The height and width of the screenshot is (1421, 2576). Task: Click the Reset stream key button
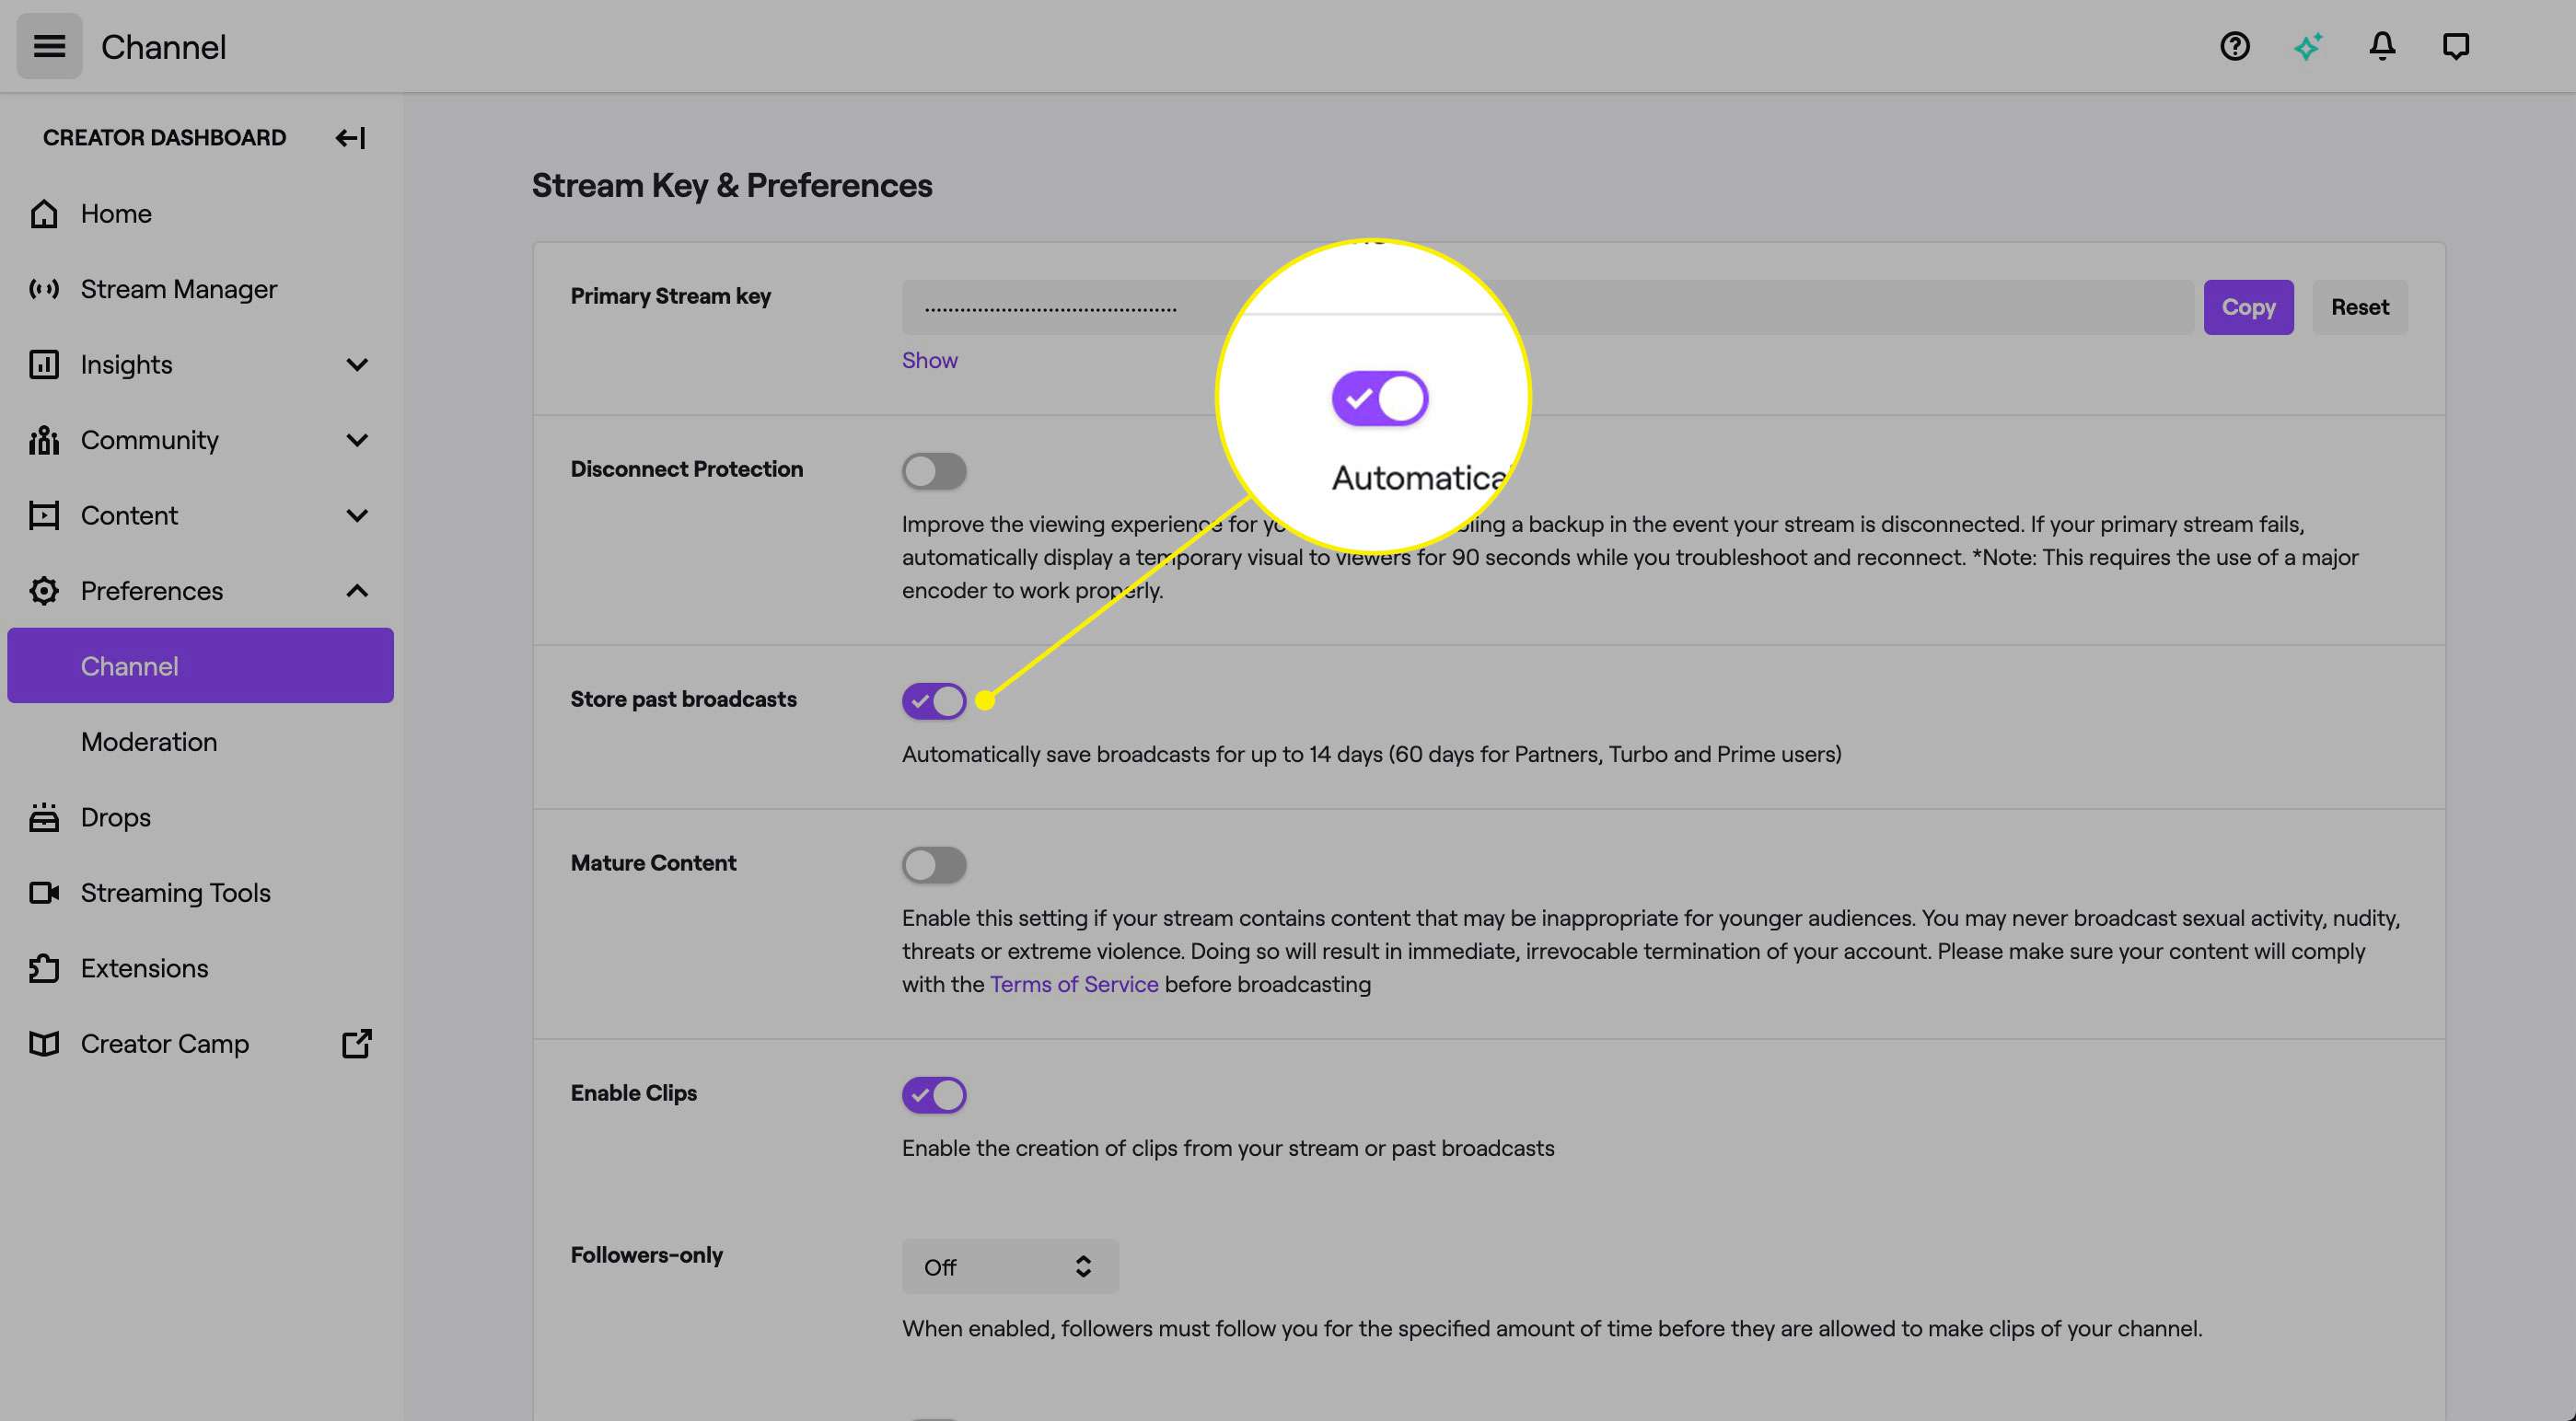[x=2359, y=305]
